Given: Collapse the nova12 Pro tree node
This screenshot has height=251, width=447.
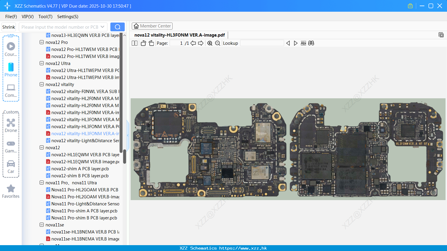Looking at the screenshot, I should (x=42, y=42).
